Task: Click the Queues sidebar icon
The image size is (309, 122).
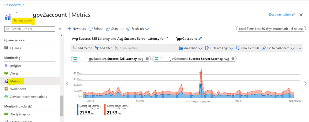Action: (6, 48)
